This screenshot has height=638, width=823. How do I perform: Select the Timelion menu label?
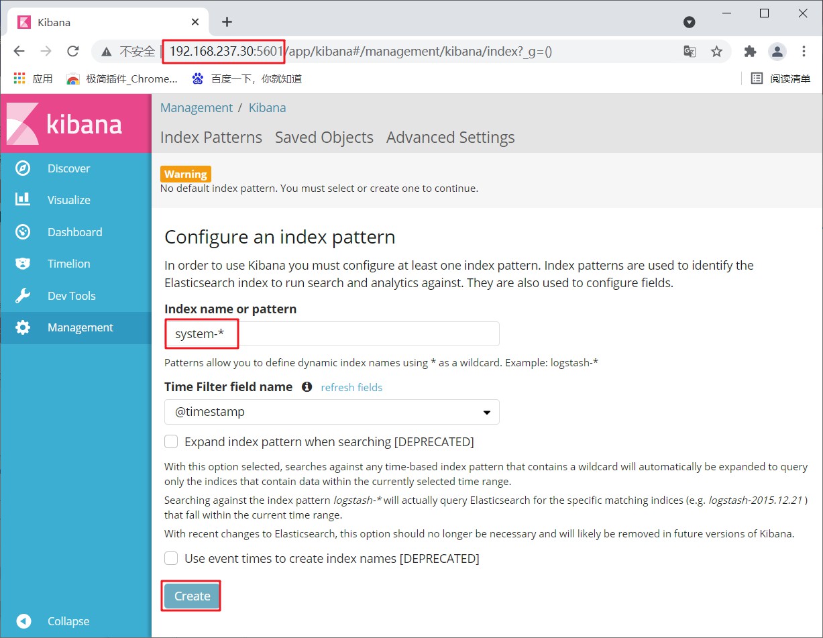[x=69, y=264]
